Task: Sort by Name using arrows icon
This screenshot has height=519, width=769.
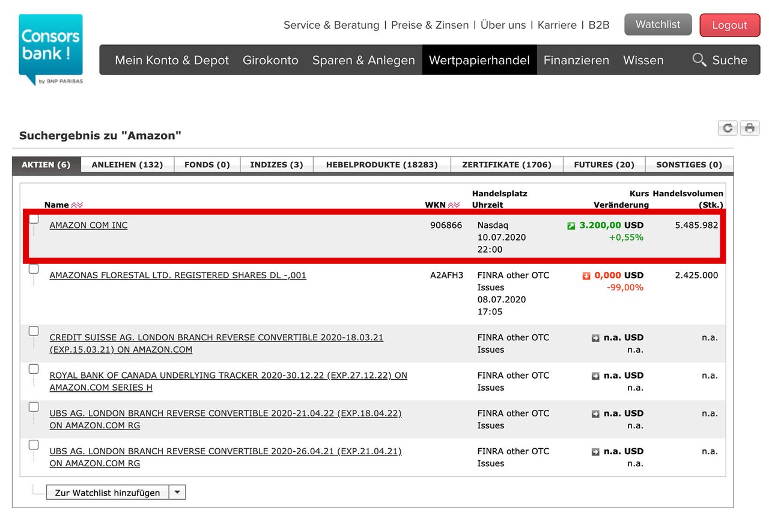Action: (77, 205)
